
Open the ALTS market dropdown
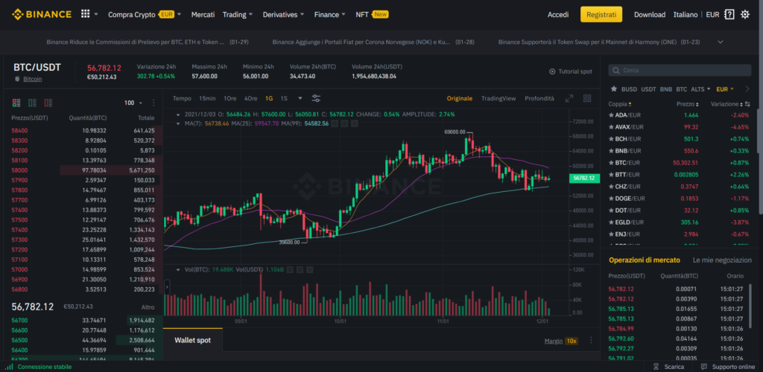tap(700, 89)
